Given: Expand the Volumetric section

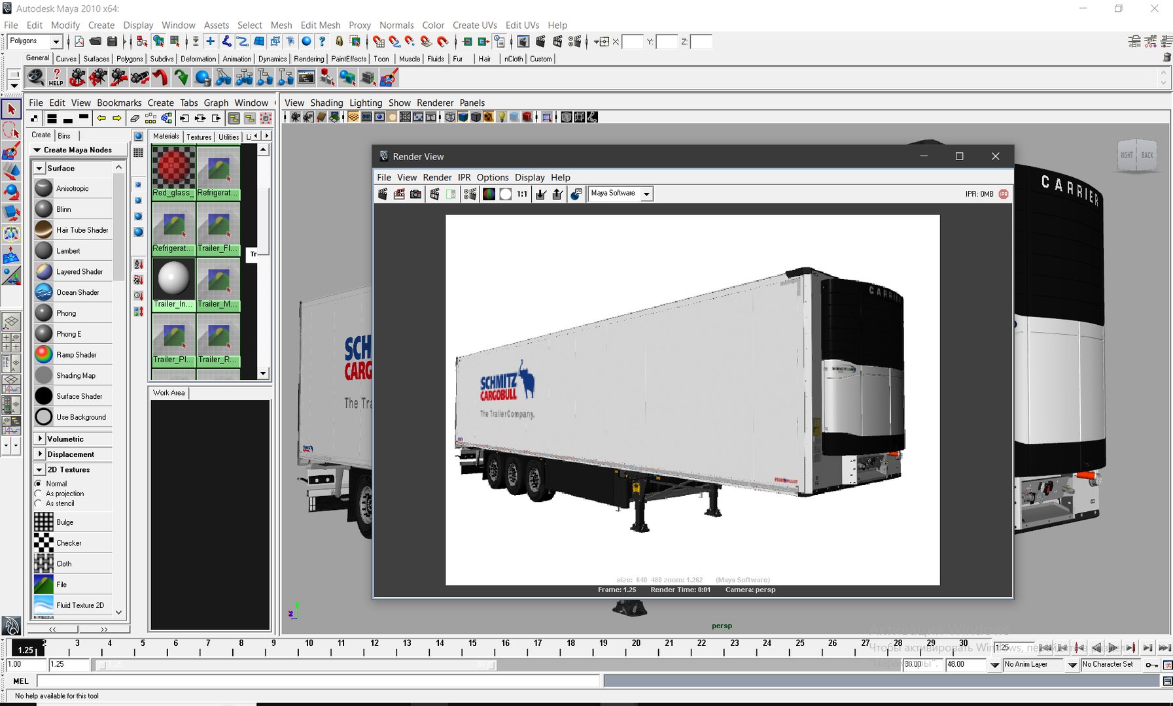Looking at the screenshot, I should [40, 439].
